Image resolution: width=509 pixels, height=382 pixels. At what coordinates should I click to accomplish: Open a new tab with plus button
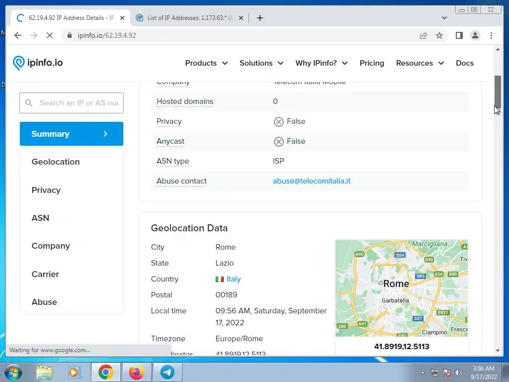pyautogui.click(x=259, y=18)
